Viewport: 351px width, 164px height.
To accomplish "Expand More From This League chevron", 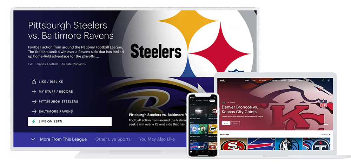I will (33, 139).
